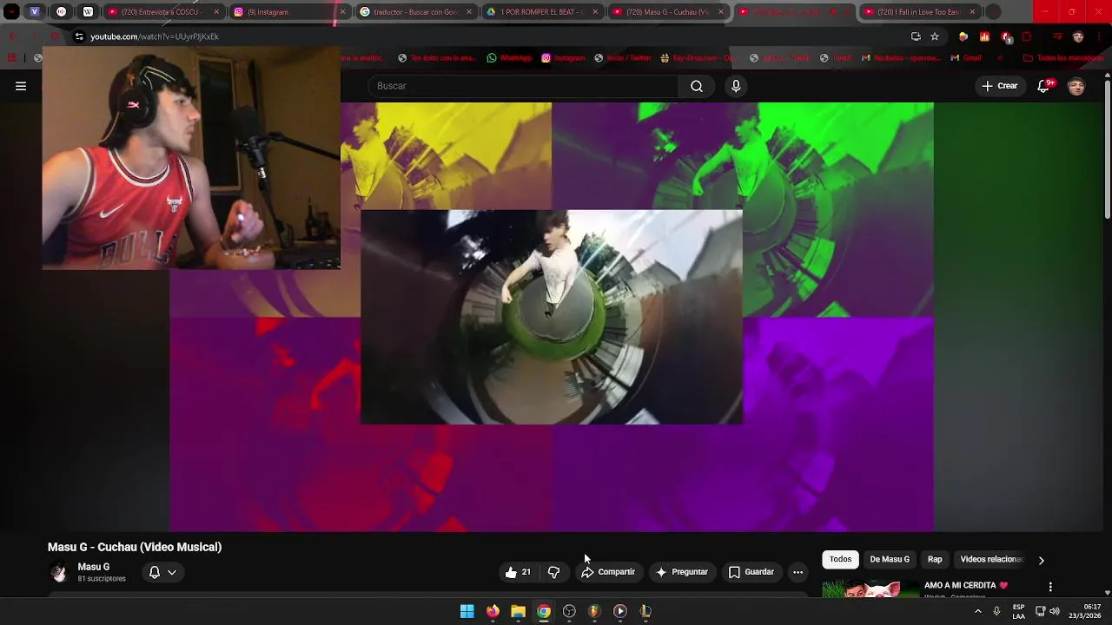Switch to the I Fall in Love Too Easily tab
The width and height of the screenshot is (1112, 625).
tap(919, 12)
